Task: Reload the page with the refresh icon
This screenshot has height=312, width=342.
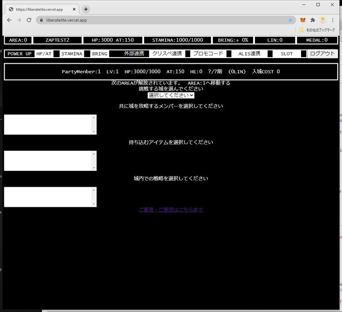Action: pyautogui.click(x=29, y=20)
